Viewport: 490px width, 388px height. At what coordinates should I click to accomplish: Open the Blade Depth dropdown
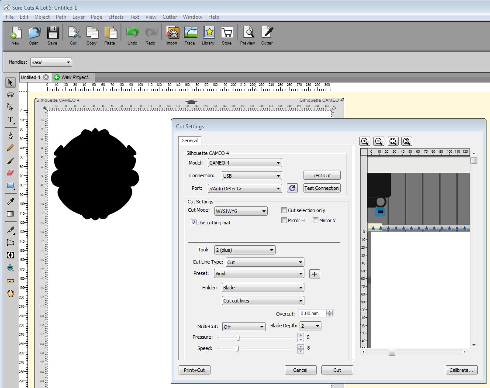click(x=311, y=326)
